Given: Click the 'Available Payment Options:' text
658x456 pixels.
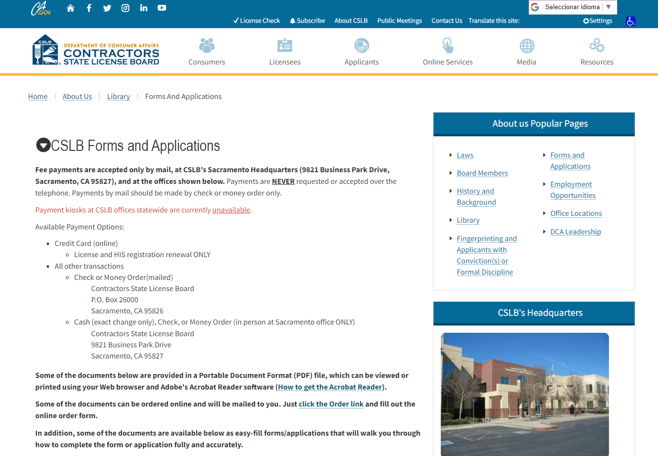Looking at the screenshot, I should click(x=80, y=227).
